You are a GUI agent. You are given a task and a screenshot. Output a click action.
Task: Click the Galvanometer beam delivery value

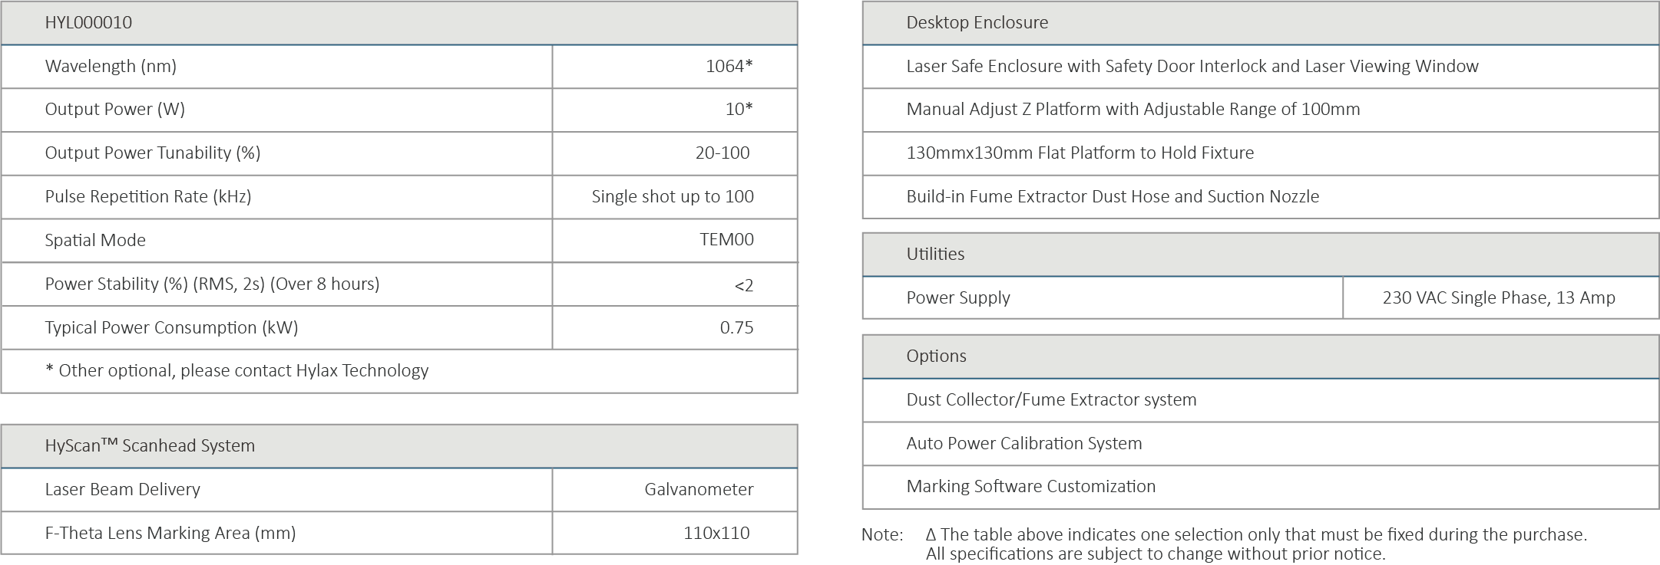coord(699,489)
